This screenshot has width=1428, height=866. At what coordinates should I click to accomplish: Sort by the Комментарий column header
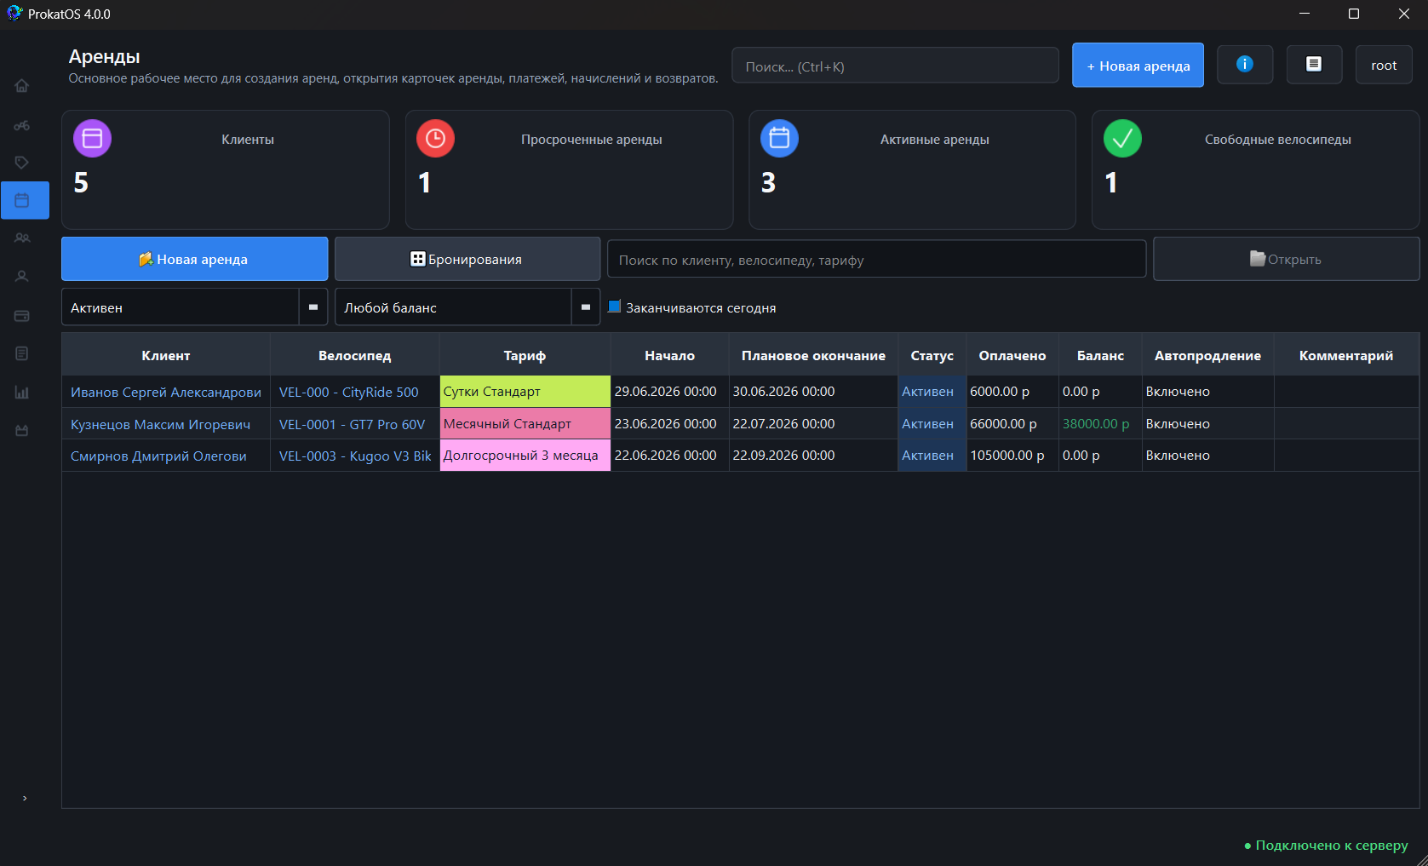1346,355
